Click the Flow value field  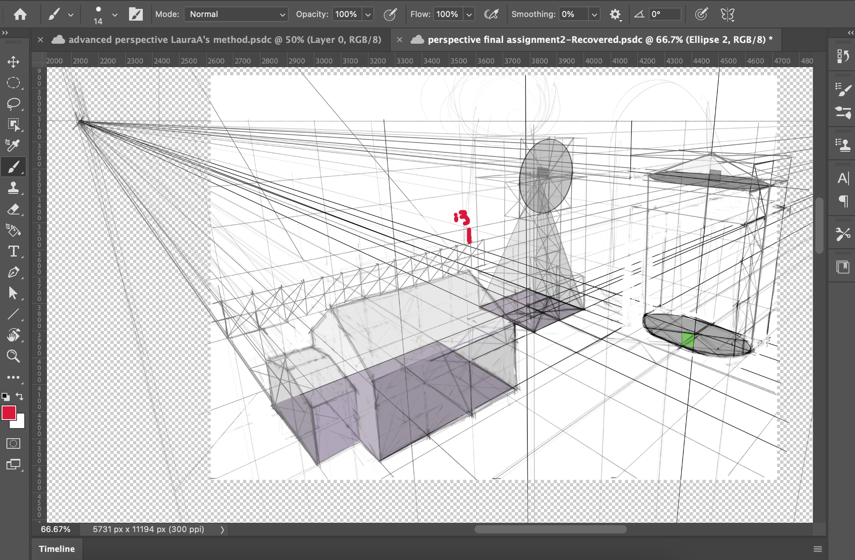click(448, 14)
